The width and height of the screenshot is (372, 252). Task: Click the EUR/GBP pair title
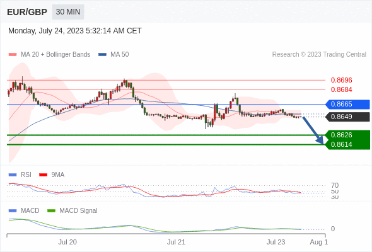pos(27,12)
